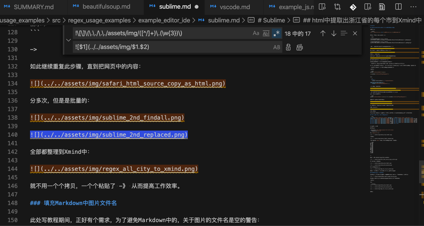Open the safari_html_source_copy_as_html.png image link
Viewport: 424px width, 226px height.
click(128, 84)
